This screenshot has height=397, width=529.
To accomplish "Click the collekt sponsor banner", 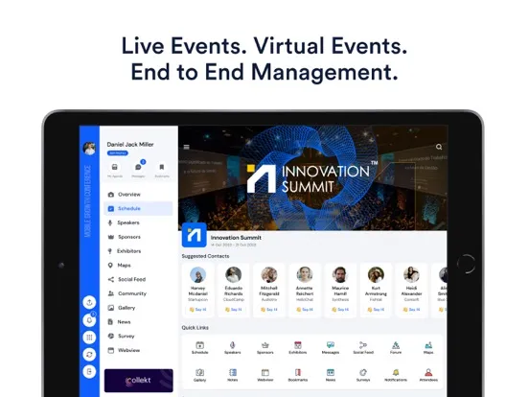I will pyautogui.click(x=139, y=381).
